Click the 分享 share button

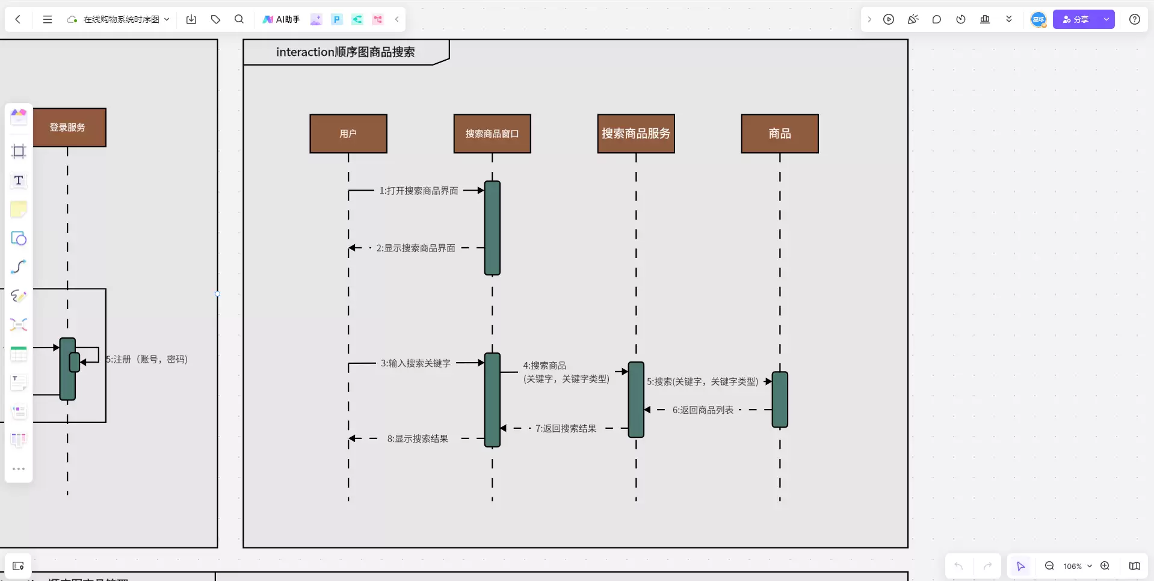1076,19
